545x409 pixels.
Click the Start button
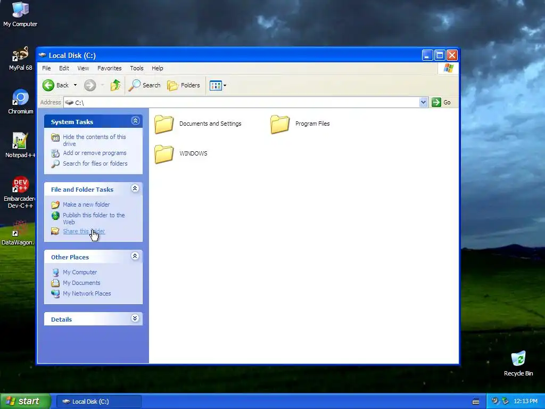(x=25, y=401)
